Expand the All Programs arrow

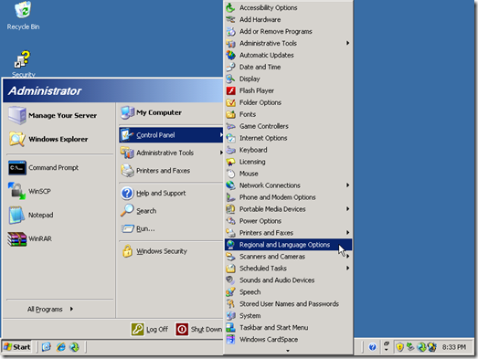(71, 309)
